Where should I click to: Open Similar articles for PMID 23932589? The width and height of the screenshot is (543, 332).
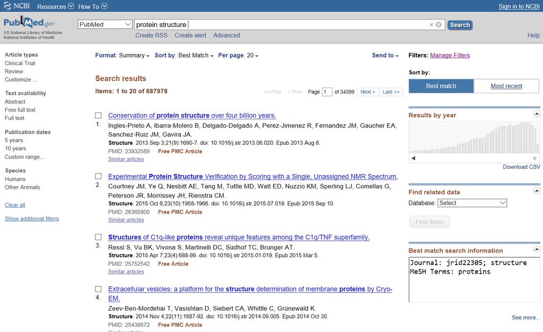tap(126, 159)
